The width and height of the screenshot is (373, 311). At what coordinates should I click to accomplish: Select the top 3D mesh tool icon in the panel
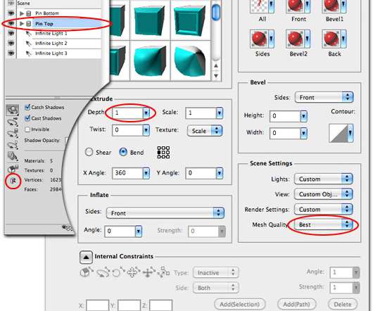pos(13,110)
